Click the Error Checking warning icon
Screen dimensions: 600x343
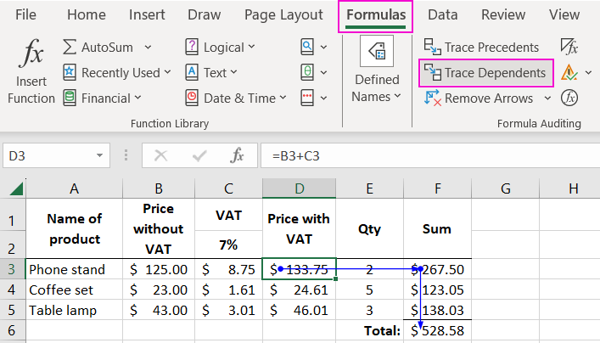(x=569, y=73)
